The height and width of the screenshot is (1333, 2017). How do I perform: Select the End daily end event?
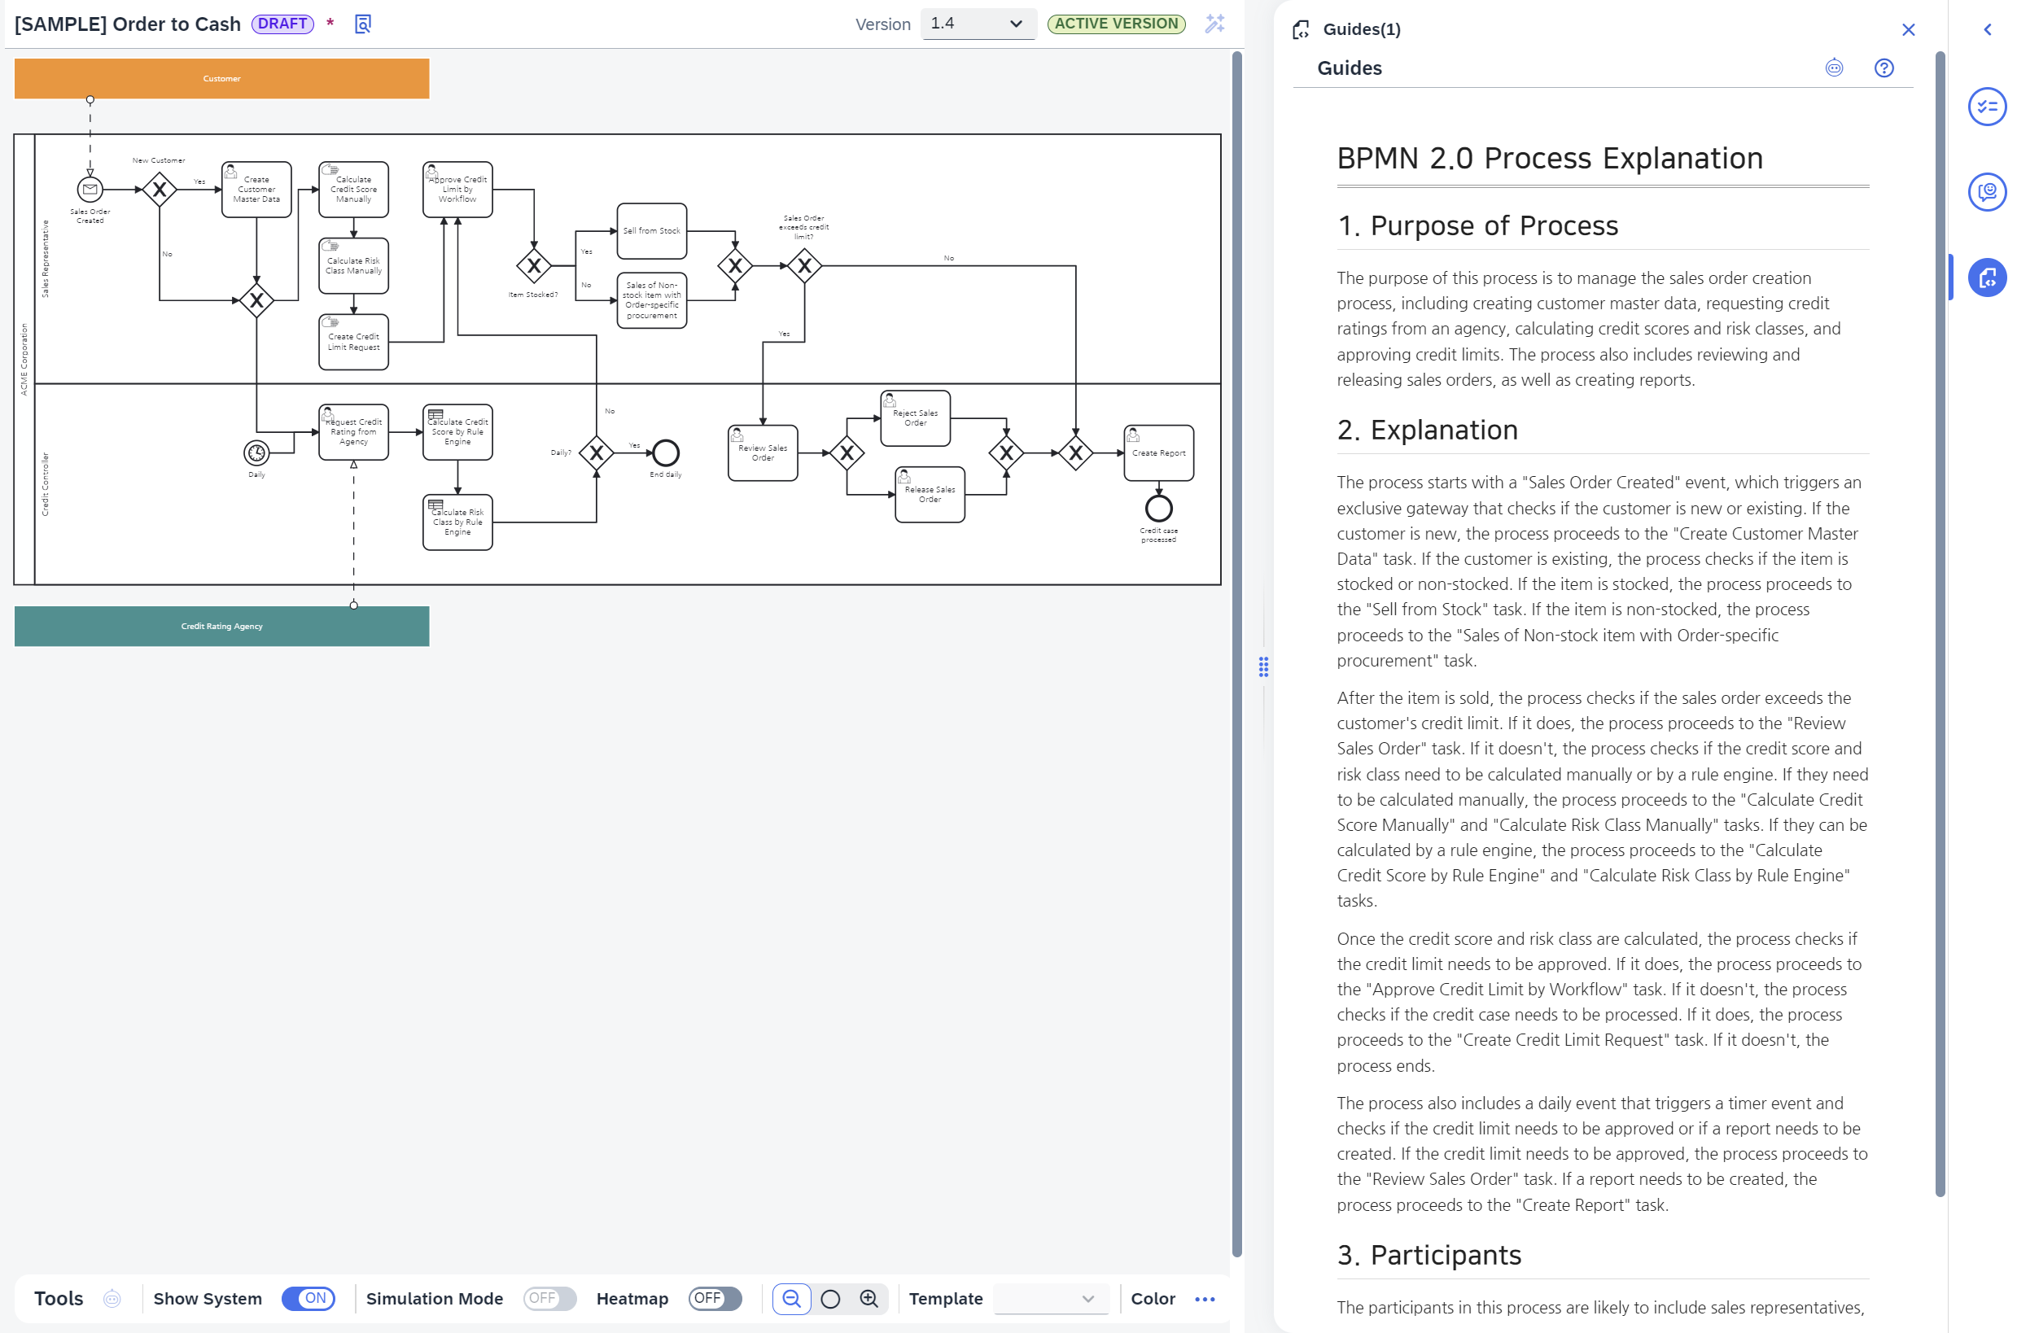click(666, 452)
